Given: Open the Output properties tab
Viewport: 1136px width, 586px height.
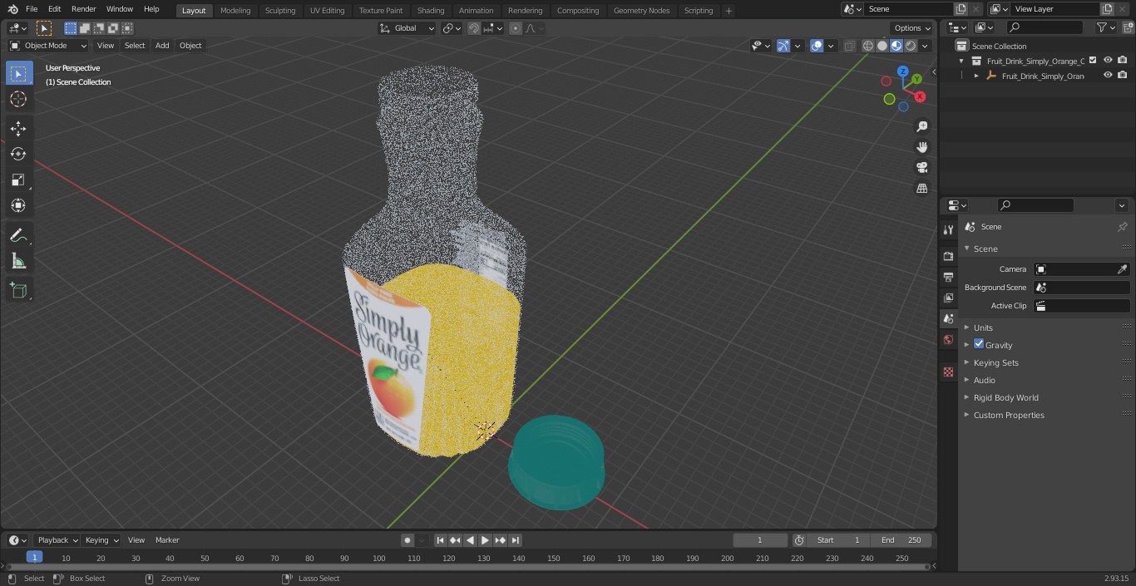Looking at the screenshot, I should pos(948,277).
